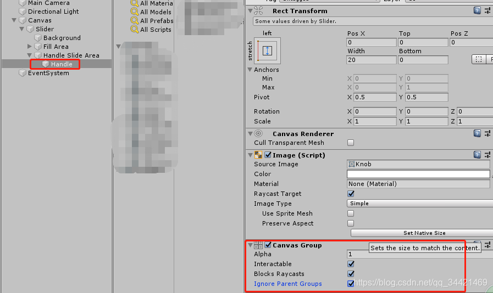Viewport: 493px width, 293px height.
Task: Click the Pos X input field
Action: (372, 42)
